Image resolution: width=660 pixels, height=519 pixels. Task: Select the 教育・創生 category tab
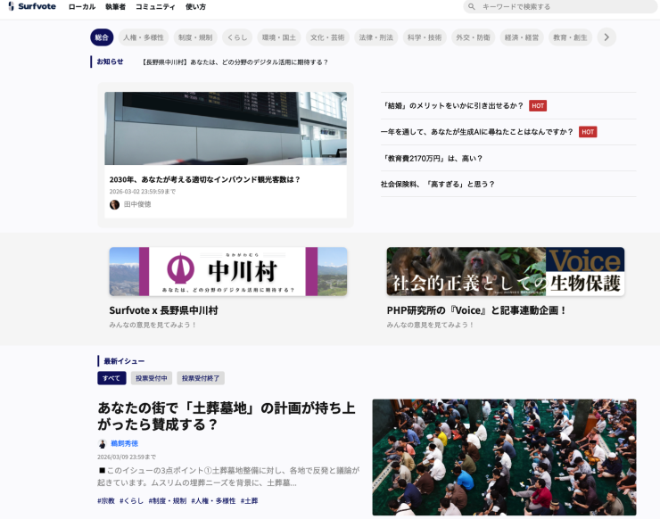coord(570,37)
